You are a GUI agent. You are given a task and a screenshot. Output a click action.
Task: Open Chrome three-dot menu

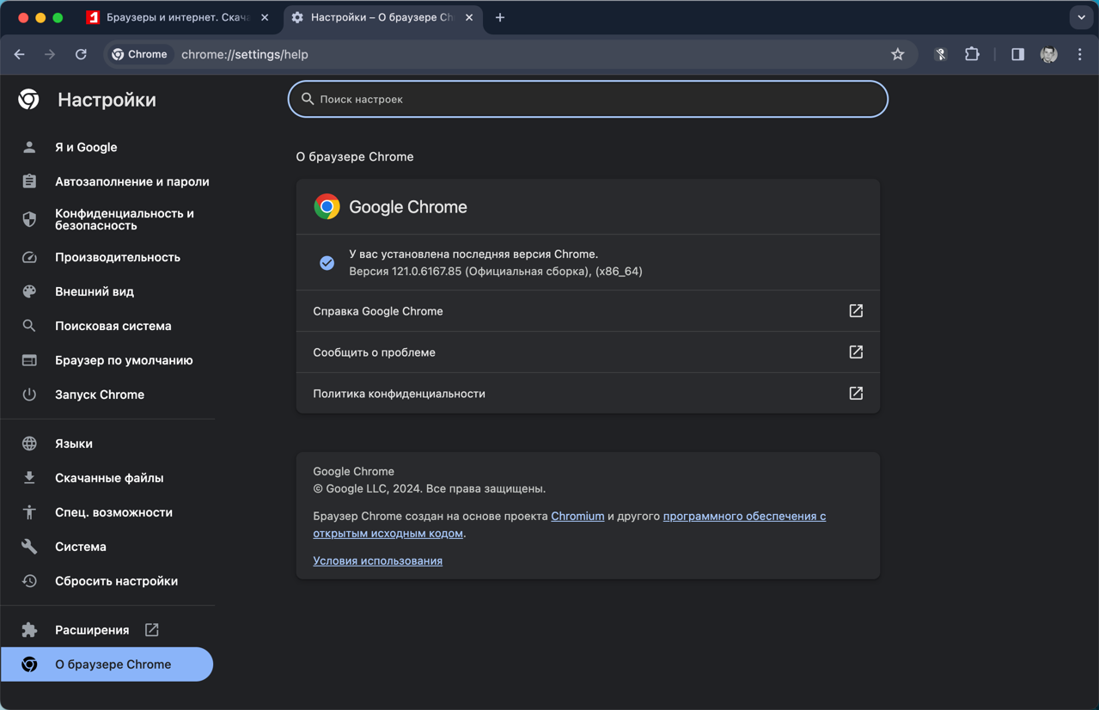click(1080, 54)
